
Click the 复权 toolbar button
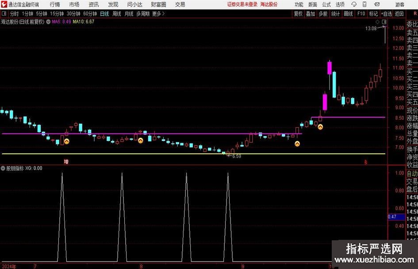(x=298, y=14)
